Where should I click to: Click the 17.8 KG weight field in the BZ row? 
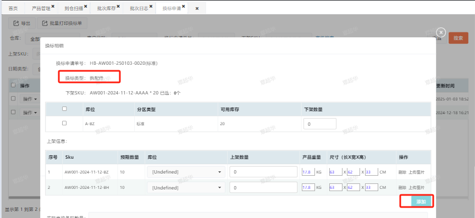[x=308, y=172]
